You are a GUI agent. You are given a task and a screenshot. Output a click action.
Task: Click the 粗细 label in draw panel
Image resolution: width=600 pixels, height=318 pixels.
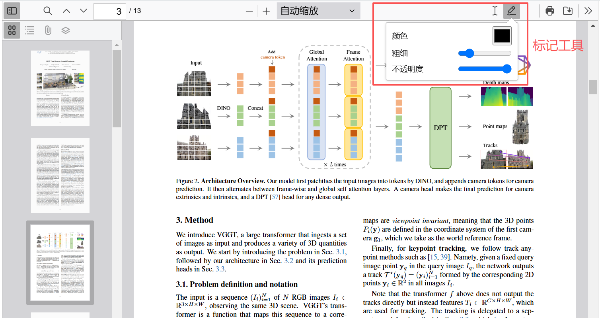[x=399, y=53]
